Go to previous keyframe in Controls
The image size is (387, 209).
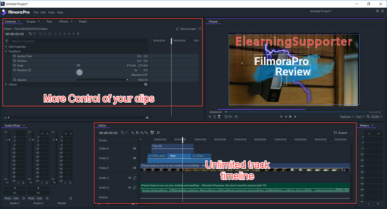click(x=41, y=34)
